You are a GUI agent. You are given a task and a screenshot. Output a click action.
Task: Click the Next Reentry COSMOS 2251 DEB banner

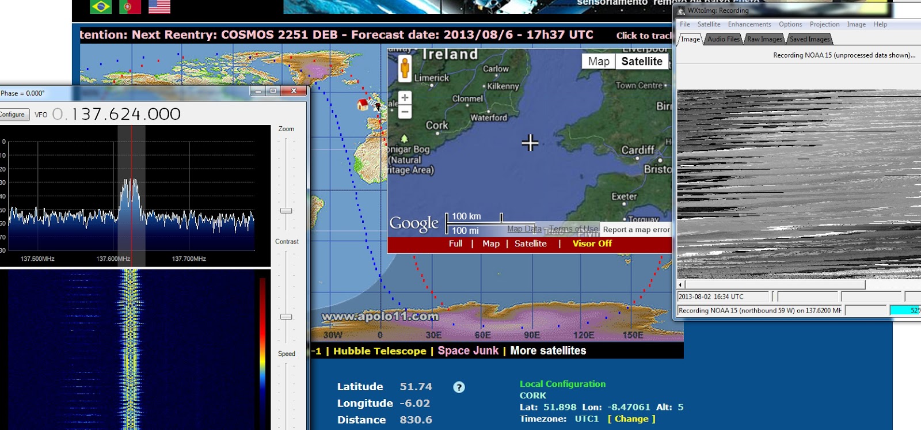click(x=336, y=35)
